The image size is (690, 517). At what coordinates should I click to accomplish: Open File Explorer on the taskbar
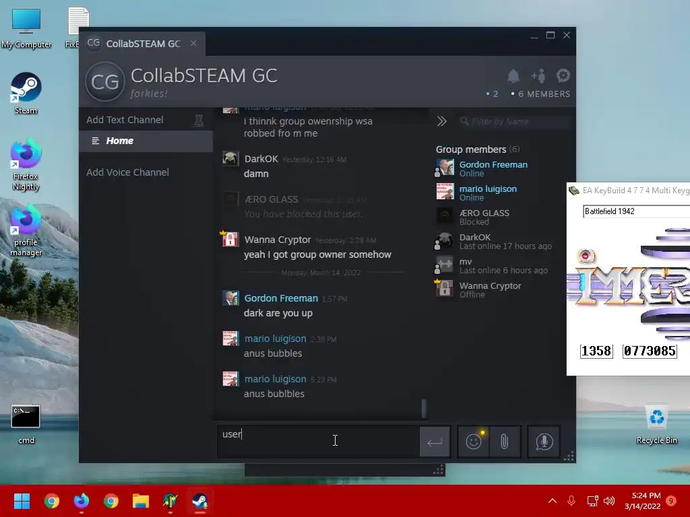pos(141,501)
